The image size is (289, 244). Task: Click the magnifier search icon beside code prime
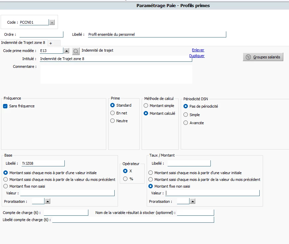[x=76, y=51]
